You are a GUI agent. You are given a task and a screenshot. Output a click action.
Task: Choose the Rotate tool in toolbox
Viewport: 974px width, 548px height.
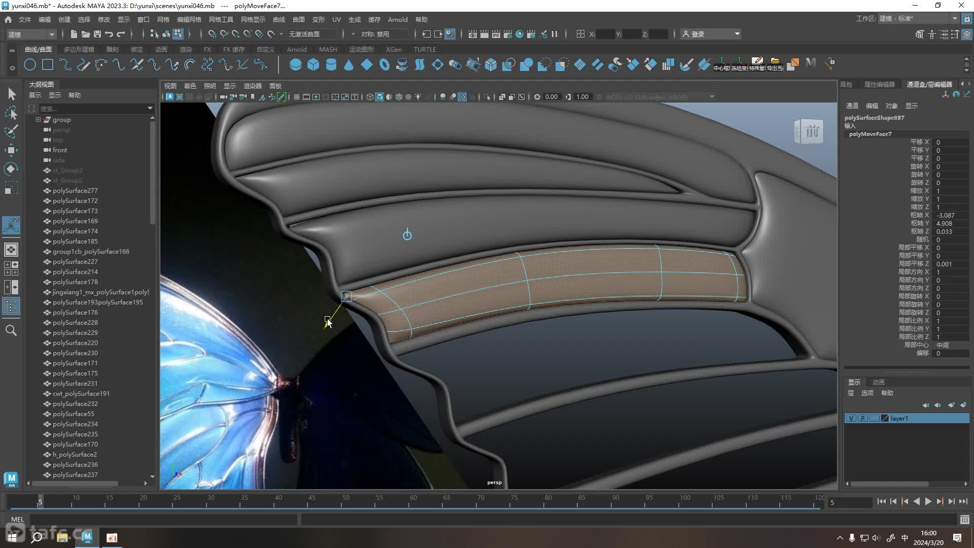pos(12,169)
